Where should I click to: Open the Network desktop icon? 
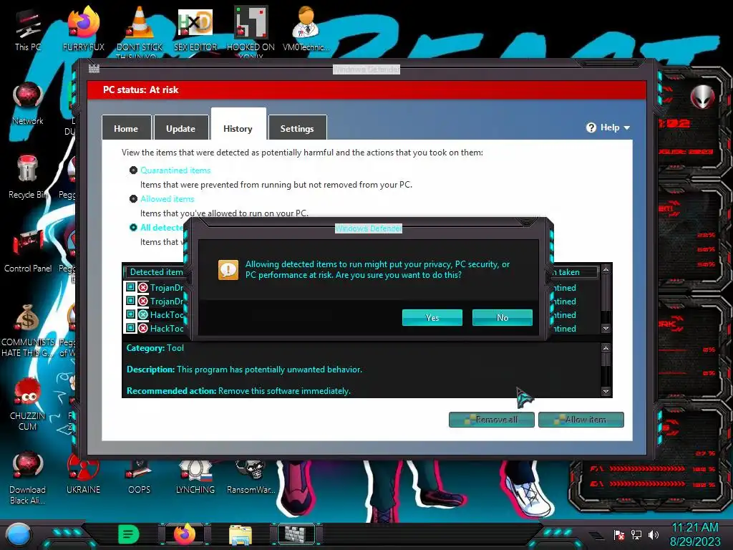click(x=28, y=104)
